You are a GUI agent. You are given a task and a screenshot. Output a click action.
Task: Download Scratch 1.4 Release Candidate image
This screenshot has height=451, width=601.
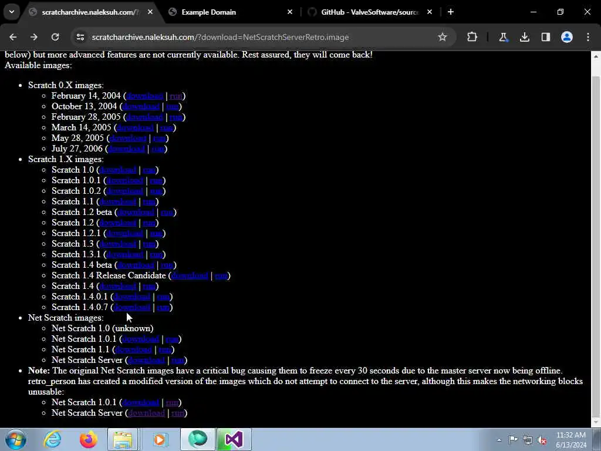(x=190, y=275)
